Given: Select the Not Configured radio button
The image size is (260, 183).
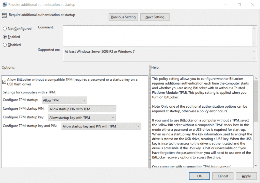Looking at the screenshot, I should click(x=5, y=29).
